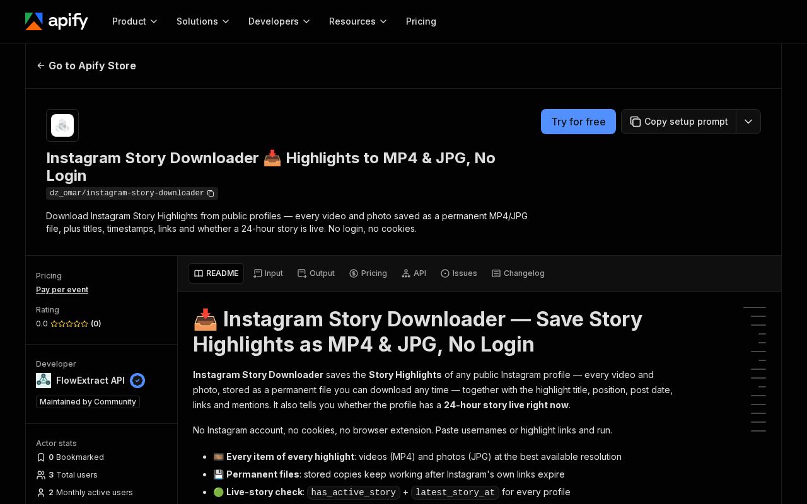Image resolution: width=807 pixels, height=504 pixels.
Task: Click the Instagram Story Downloader page title
Action: (270, 166)
